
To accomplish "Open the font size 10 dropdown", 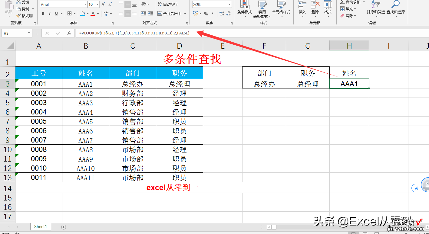I will coord(97,5).
